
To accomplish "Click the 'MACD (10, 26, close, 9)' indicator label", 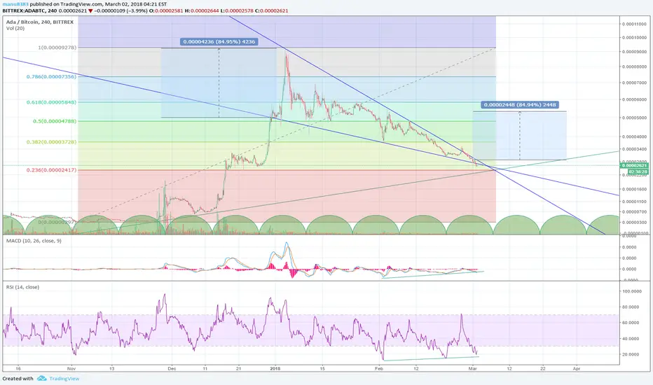I will (x=34, y=241).
